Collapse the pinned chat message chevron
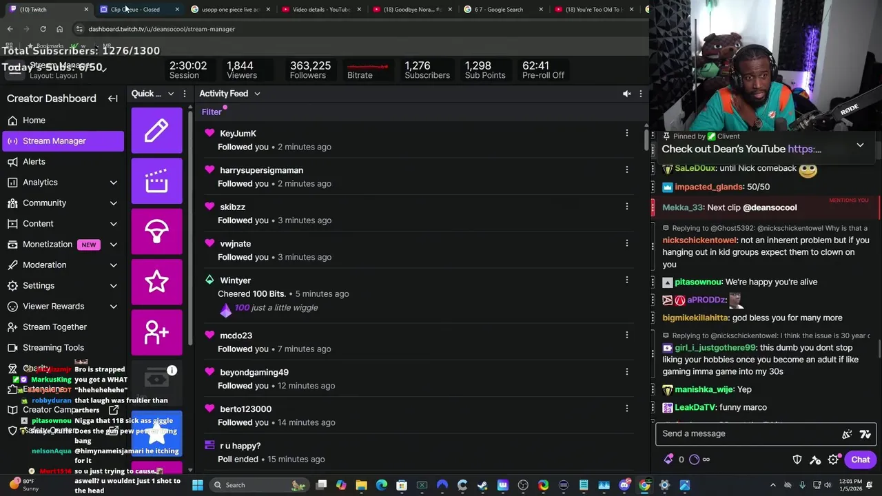The width and height of the screenshot is (882, 496). click(860, 145)
